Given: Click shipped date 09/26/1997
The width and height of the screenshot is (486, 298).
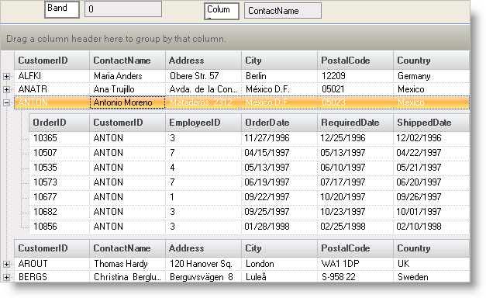Looking at the screenshot, I should coord(431,197).
